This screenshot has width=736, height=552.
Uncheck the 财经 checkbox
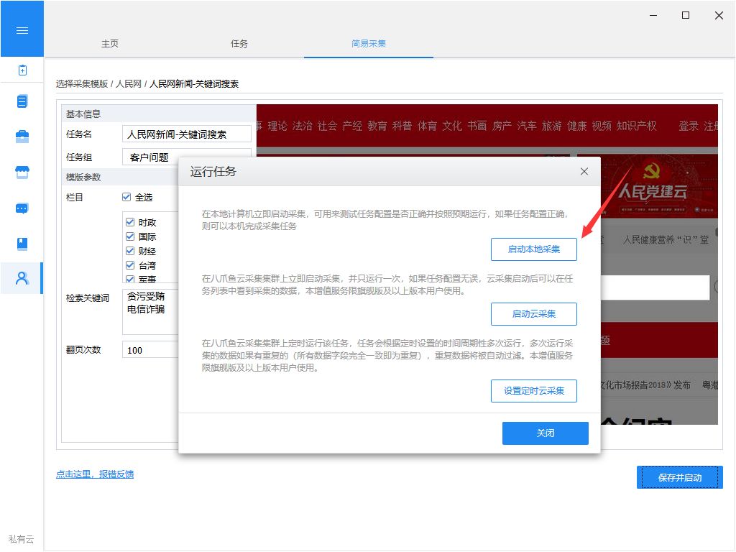[131, 251]
